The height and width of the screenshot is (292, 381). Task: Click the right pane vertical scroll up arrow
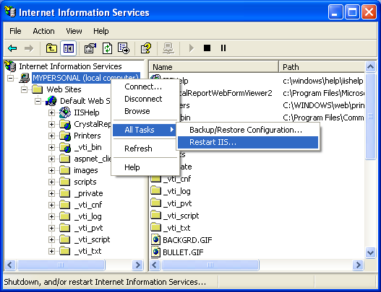pos(371,66)
